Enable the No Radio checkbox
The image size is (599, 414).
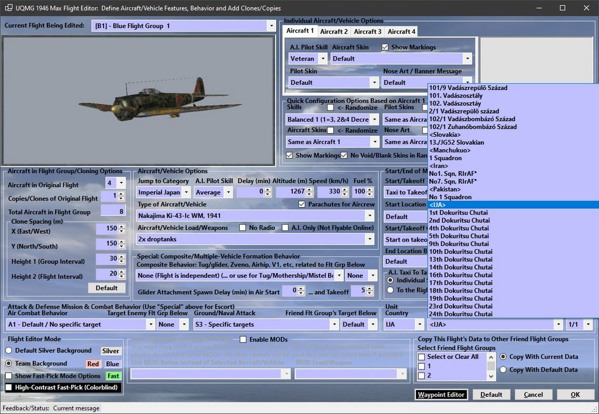click(243, 227)
